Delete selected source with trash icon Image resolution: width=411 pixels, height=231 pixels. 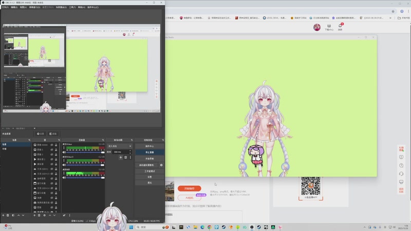39,215
